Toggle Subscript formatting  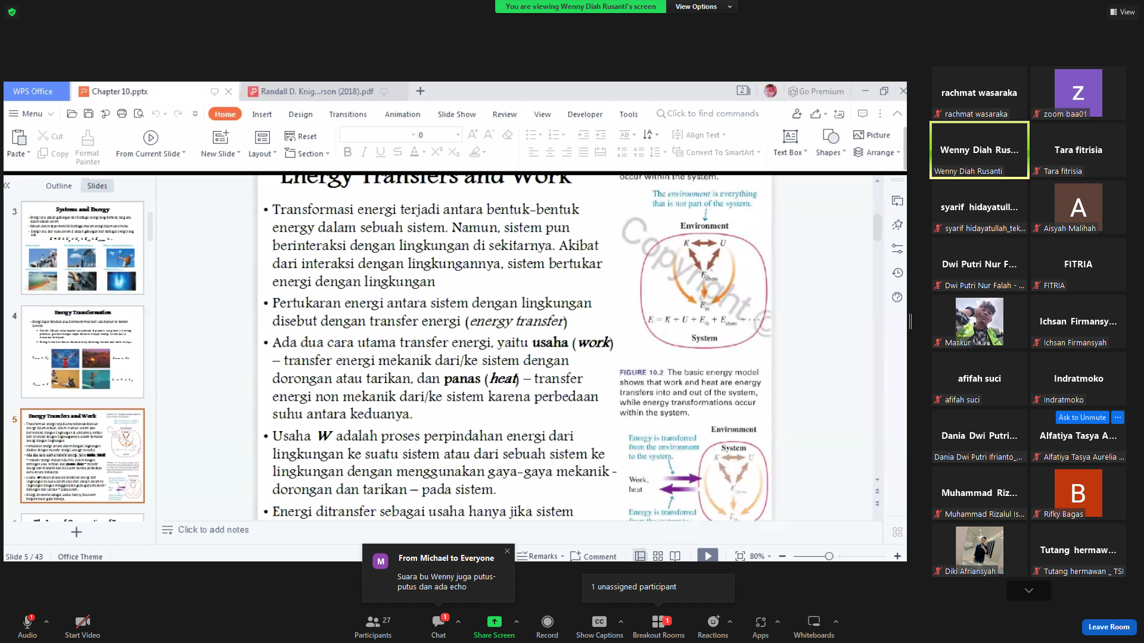(454, 152)
